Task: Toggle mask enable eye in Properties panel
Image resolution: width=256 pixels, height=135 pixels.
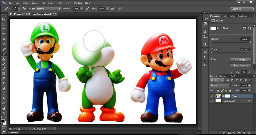Action: point(244,72)
